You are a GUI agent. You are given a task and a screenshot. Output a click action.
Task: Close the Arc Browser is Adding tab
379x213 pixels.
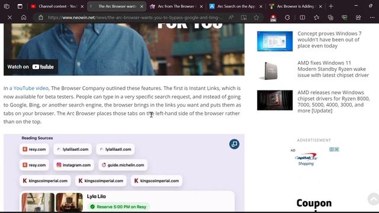point(320,7)
